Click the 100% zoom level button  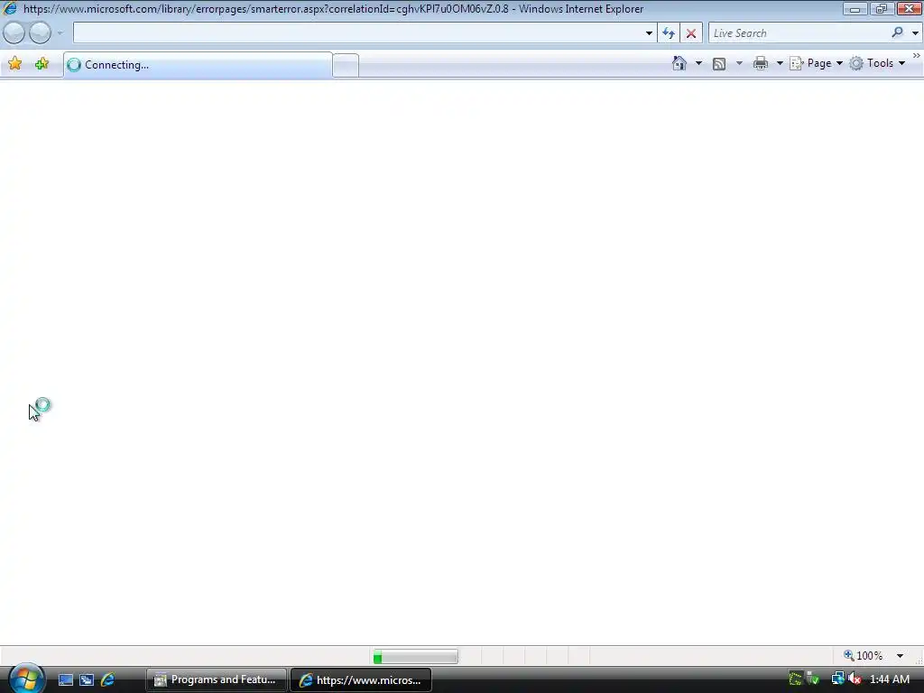tap(864, 656)
